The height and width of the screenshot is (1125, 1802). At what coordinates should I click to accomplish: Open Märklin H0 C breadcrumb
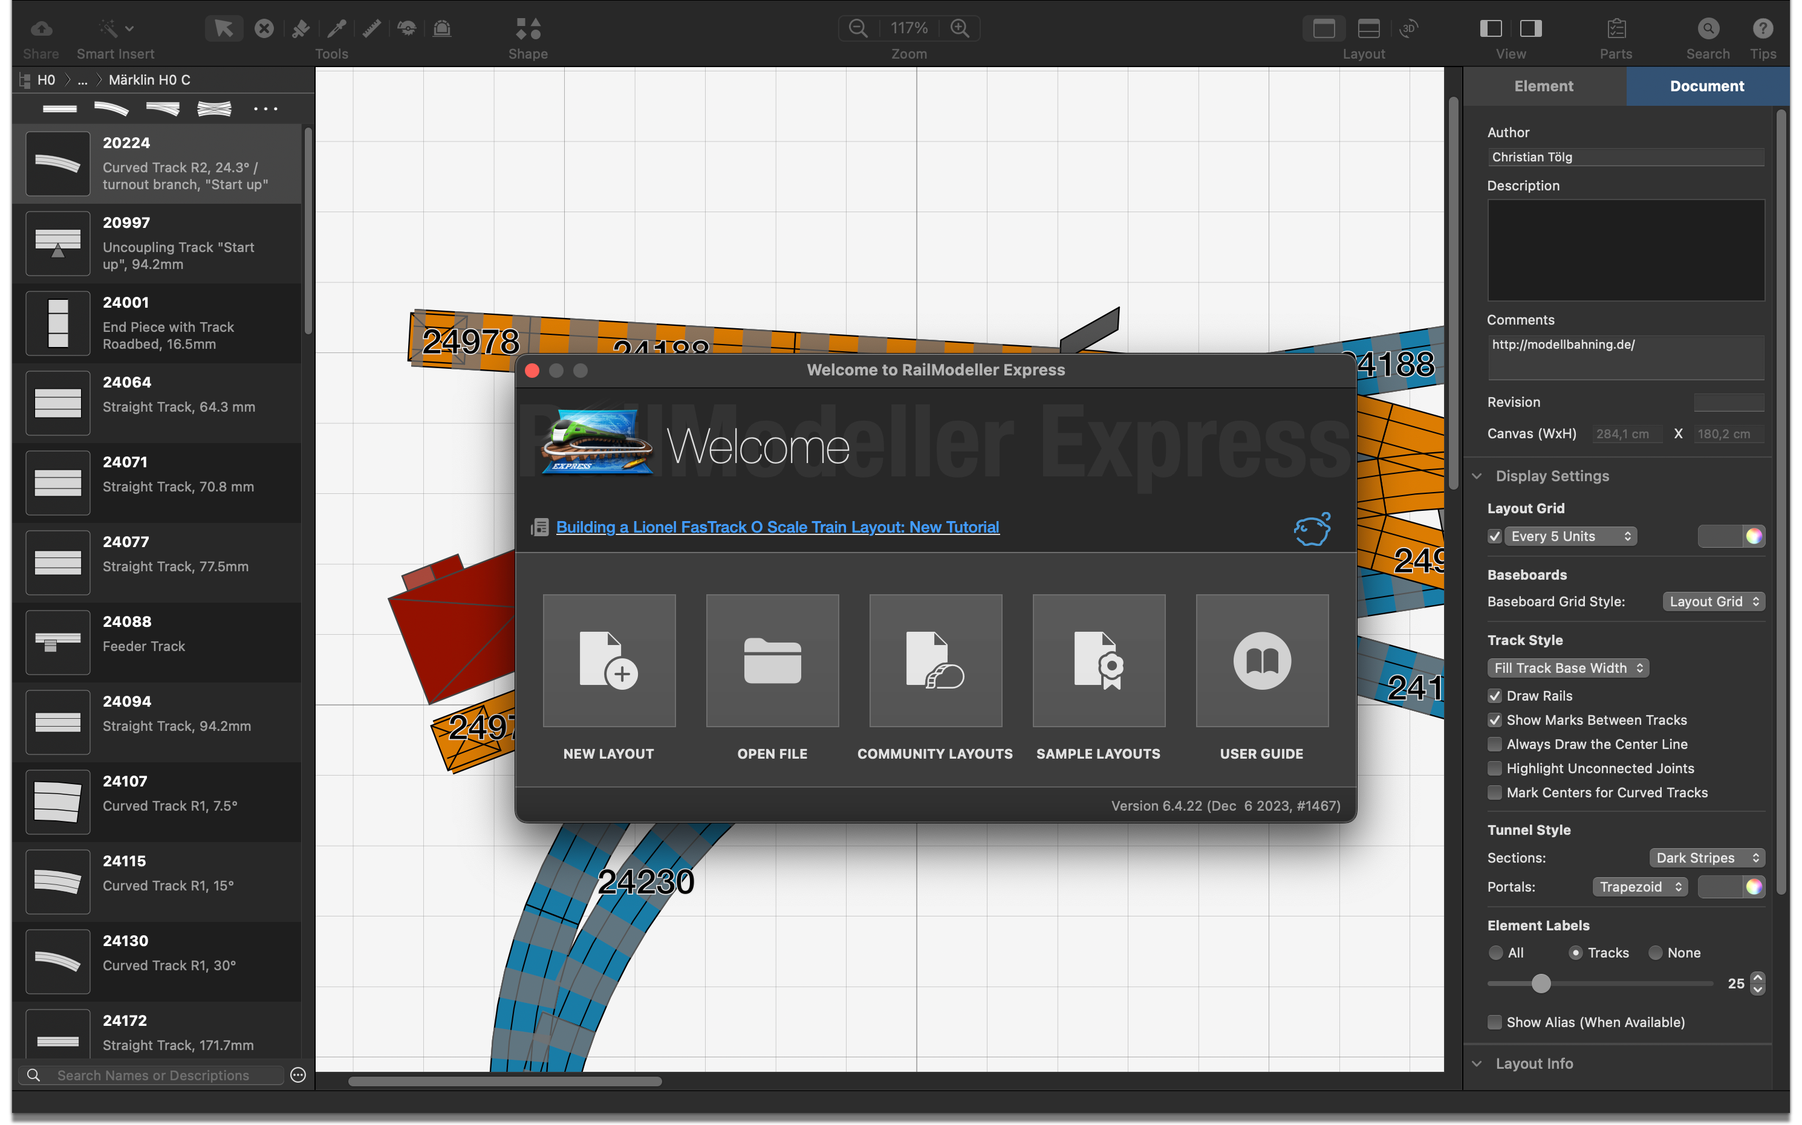click(149, 80)
